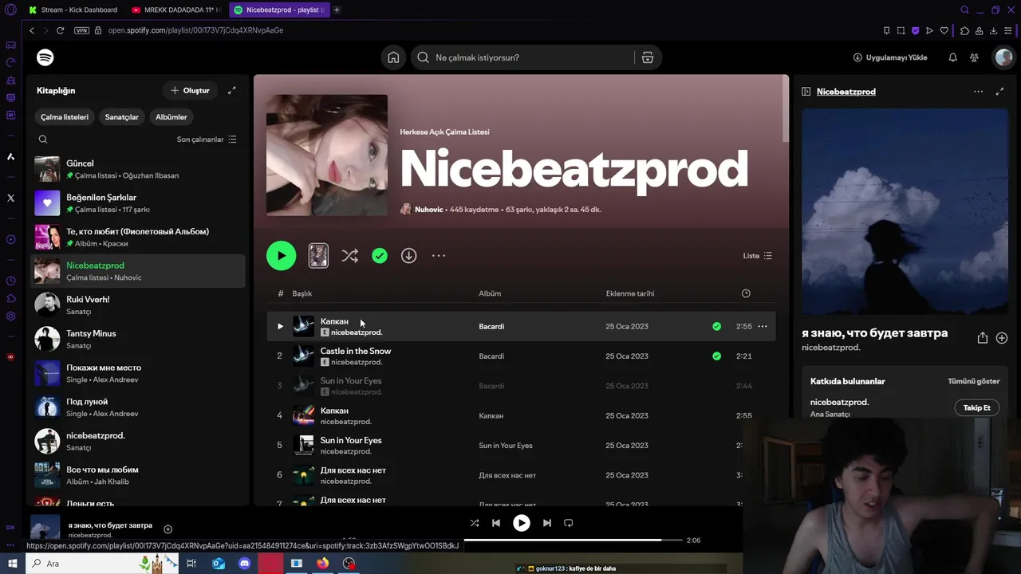
Task: Change the Liste view option
Action: coord(757,256)
